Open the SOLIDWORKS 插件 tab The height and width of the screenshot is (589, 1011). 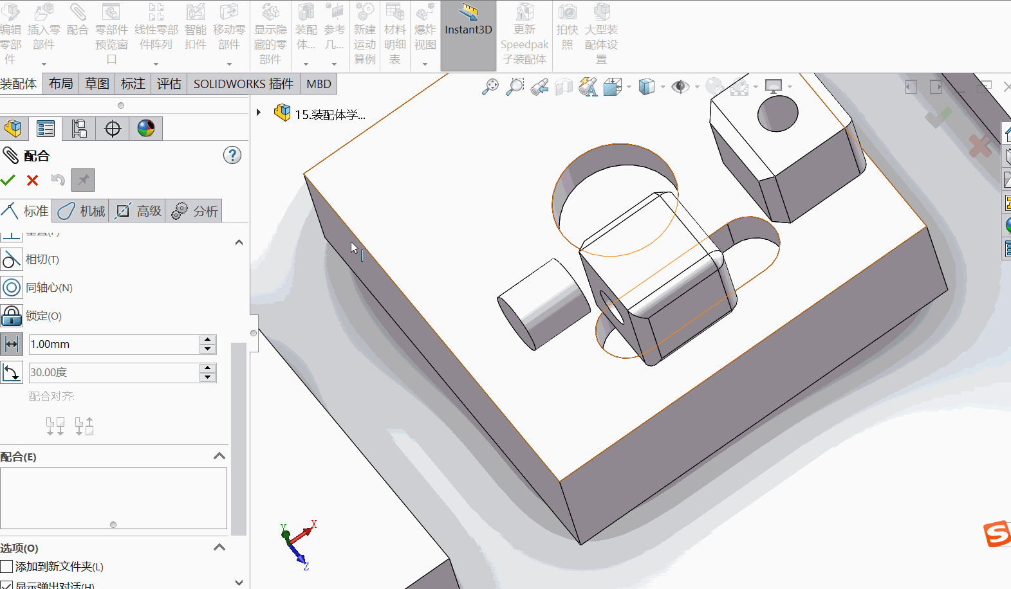pos(243,84)
